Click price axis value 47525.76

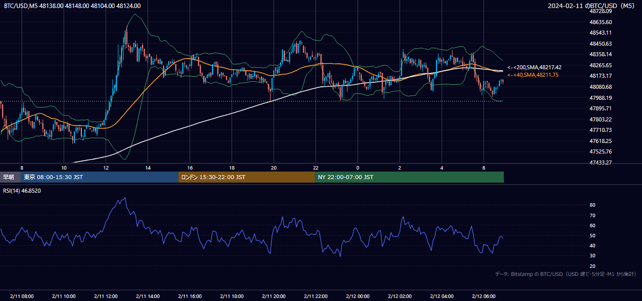[x=601, y=152]
